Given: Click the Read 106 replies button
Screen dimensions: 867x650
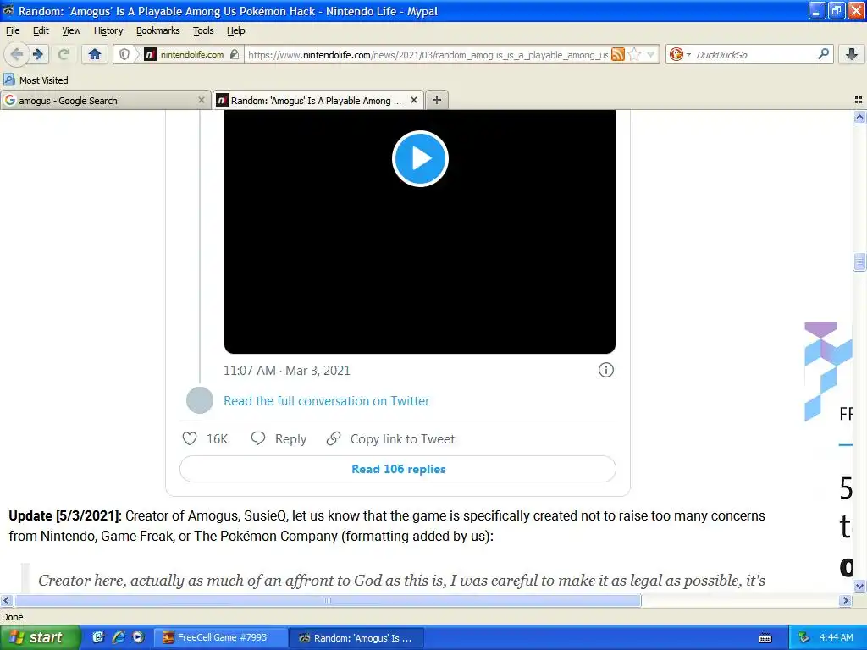Looking at the screenshot, I should [x=398, y=469].
